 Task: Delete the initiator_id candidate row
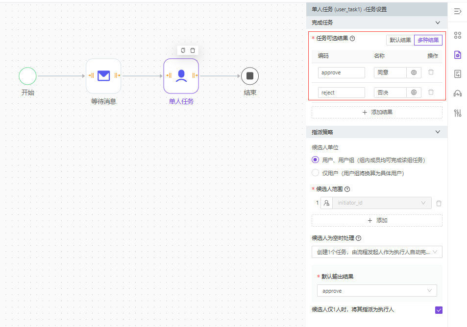click(x=439, y=203)
